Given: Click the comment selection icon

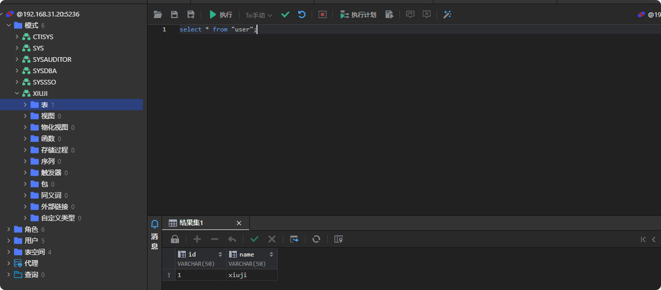Looking at the screenshot, I should (x=410, y=14).
